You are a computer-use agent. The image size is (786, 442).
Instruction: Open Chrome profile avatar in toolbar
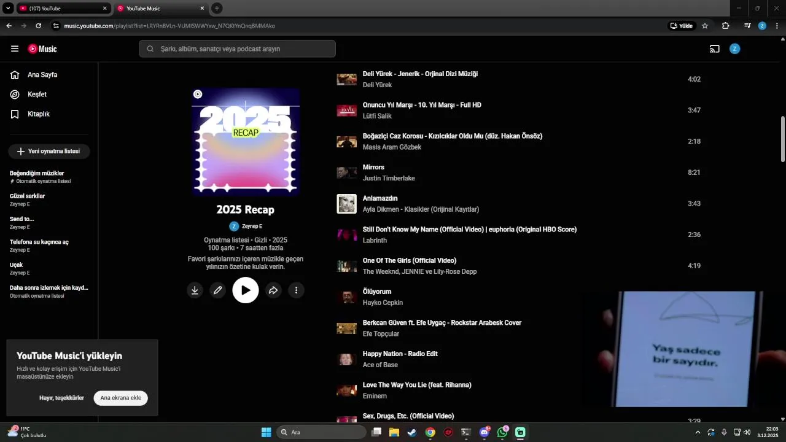(x=762, y=26)
